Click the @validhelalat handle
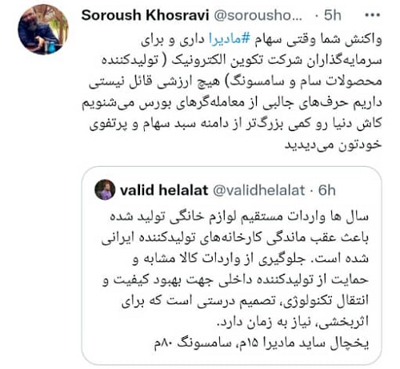Image resolution: width=400 pixels, height=369 pixels. (258, 190)
